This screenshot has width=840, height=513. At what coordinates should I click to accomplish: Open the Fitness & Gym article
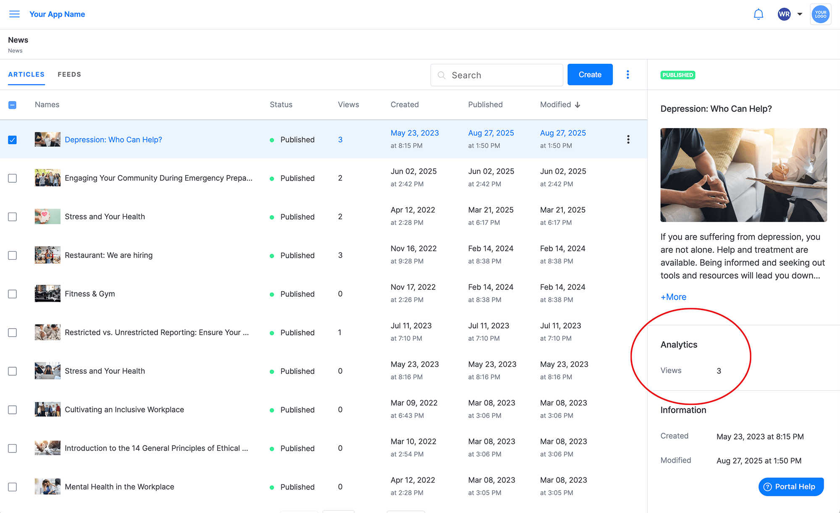(89, 294)
